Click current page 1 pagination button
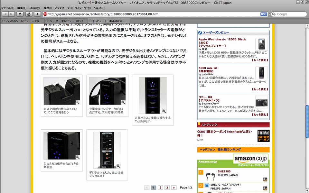The width and height of the screenshot is (309, 193). pos(154,188)
